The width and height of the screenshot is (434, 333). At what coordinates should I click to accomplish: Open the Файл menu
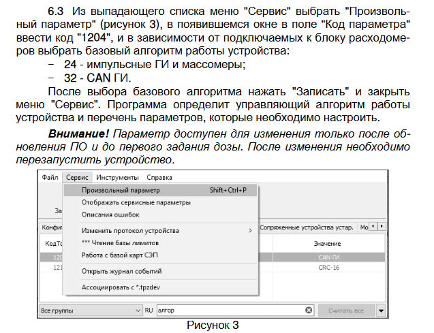[x=50, y=178]
